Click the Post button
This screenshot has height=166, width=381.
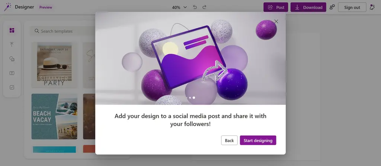coord(276,7)
